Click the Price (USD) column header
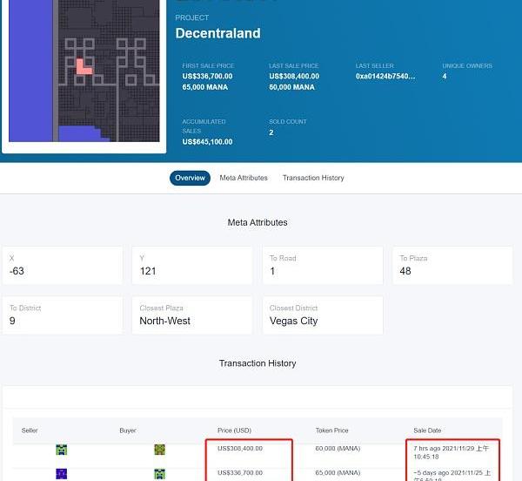 coord(234,430)
